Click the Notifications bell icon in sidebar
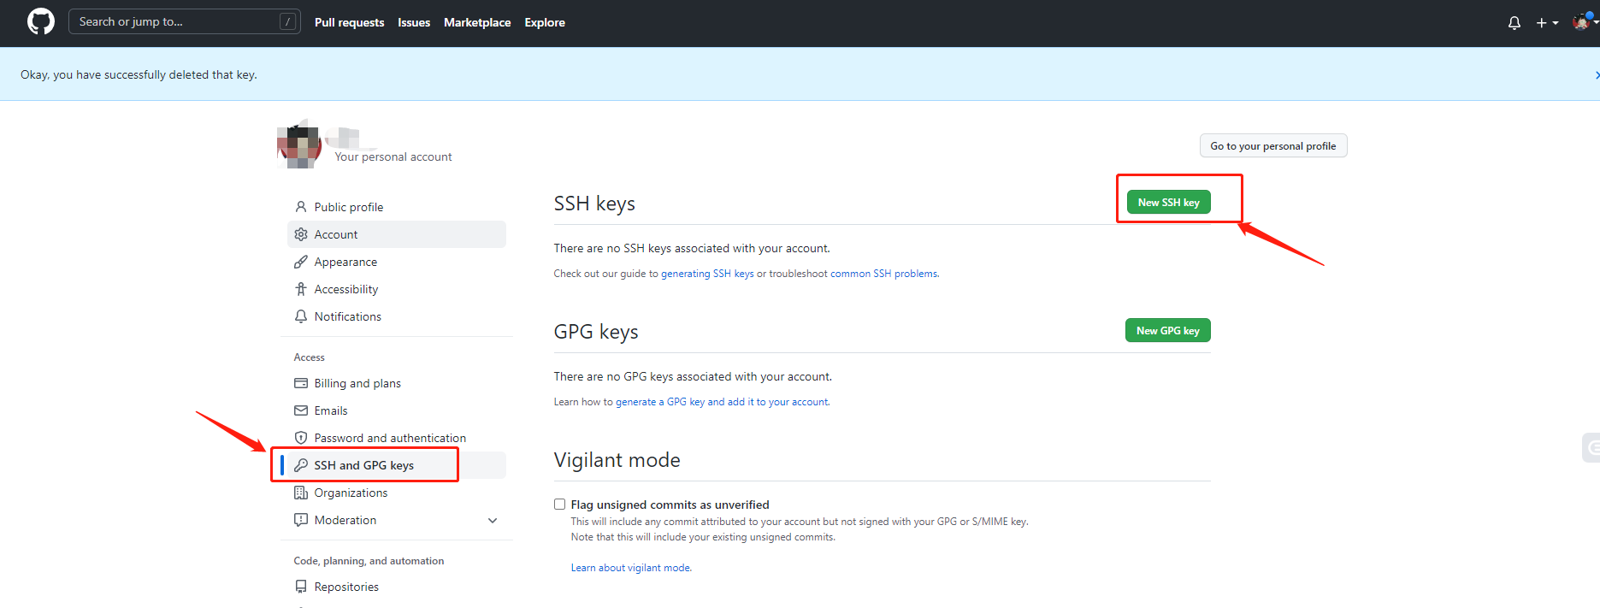This screenshot has width=1600, height=608. (301, 316)
